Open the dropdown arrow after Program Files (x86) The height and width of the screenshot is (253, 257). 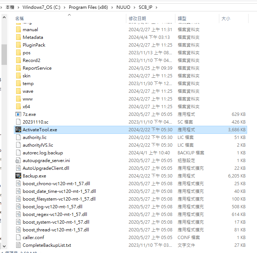point(112,7)
